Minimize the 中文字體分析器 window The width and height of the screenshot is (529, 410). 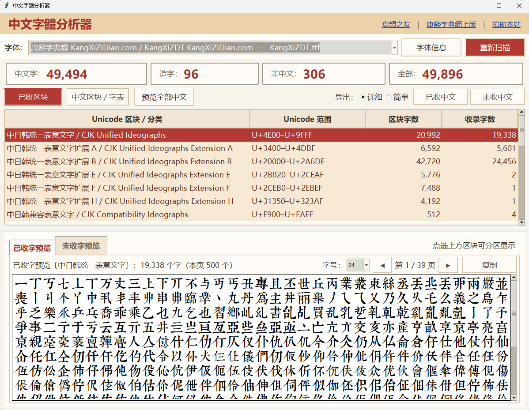pyautogui.click(x=479, y=6)
